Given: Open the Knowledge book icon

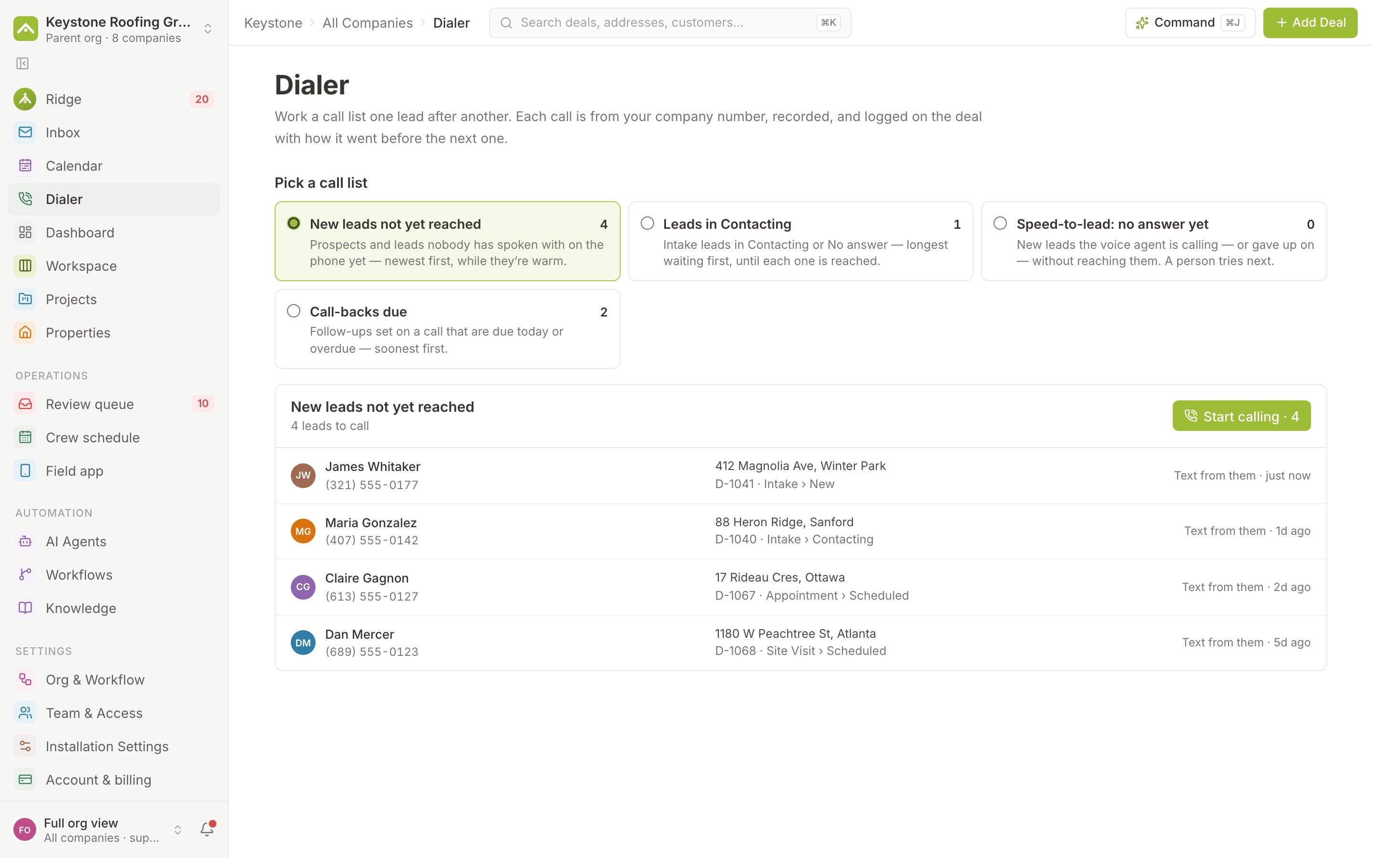Looking at the screenshot, I should click(25, 608).
